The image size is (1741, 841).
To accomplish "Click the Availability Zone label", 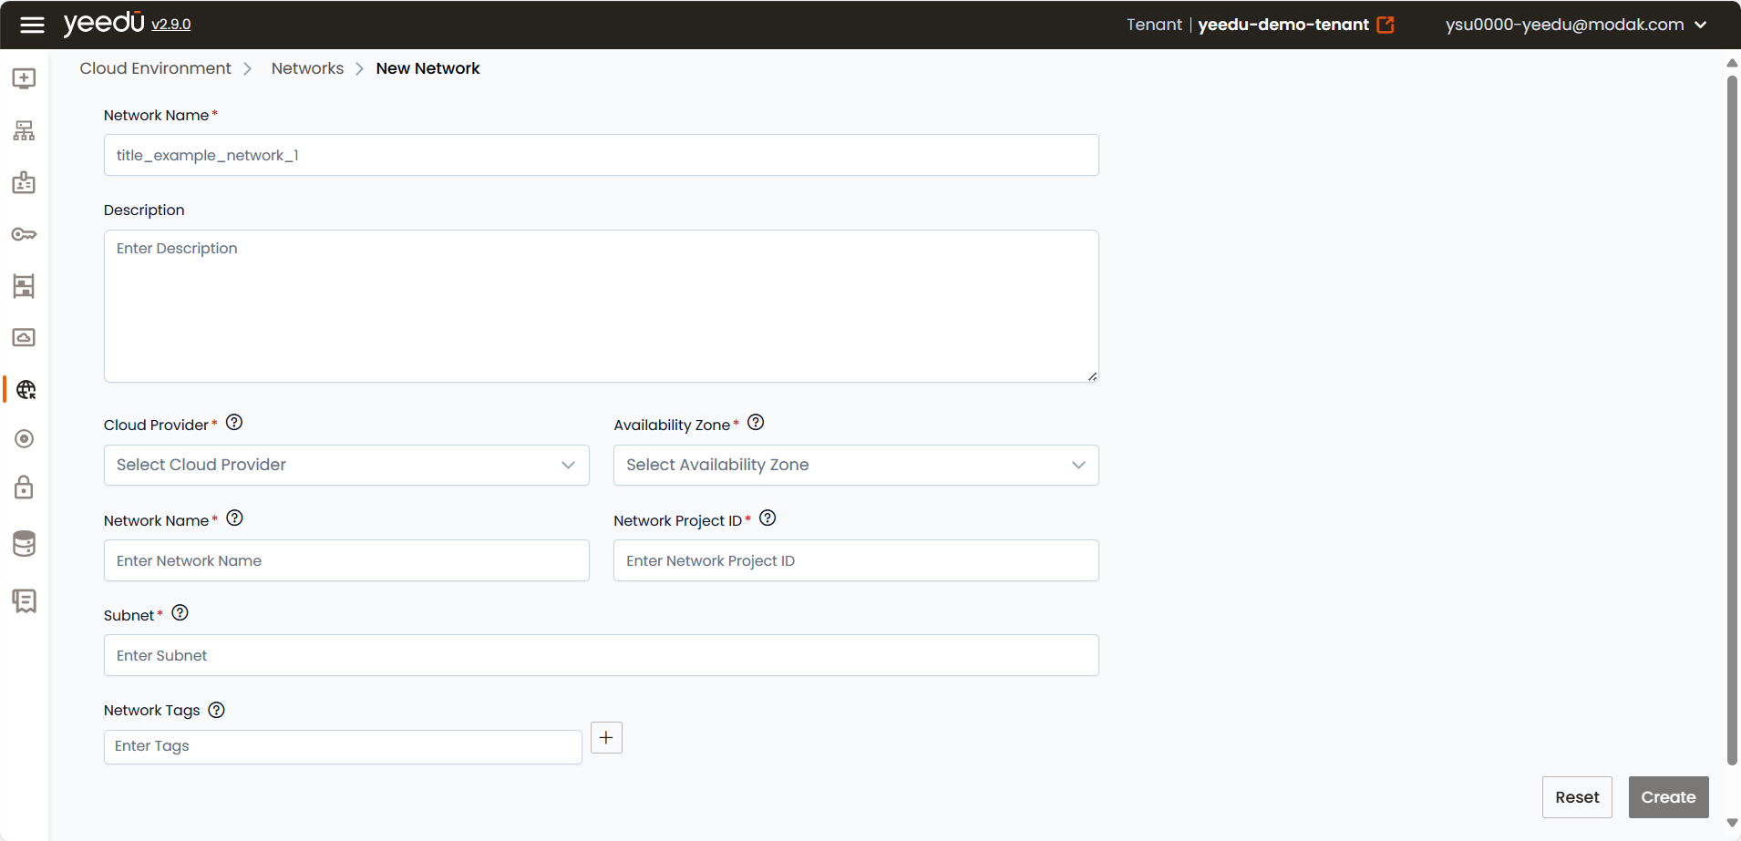I will [x=672, y=425].
